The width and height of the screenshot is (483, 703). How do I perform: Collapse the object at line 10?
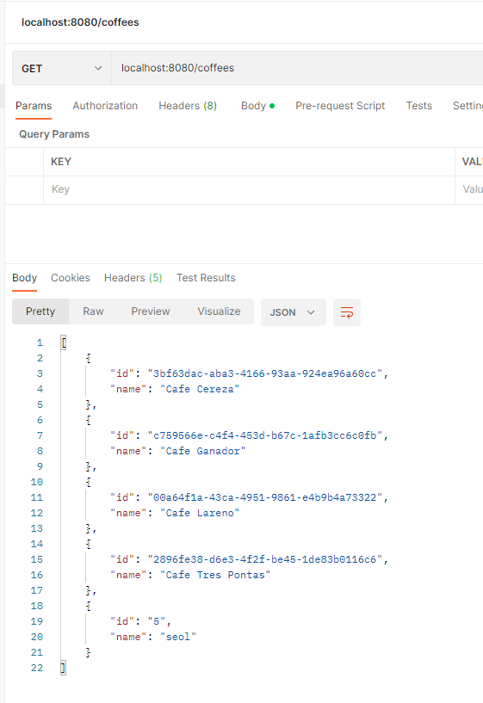pyautogui.click(x=89, y=482)
